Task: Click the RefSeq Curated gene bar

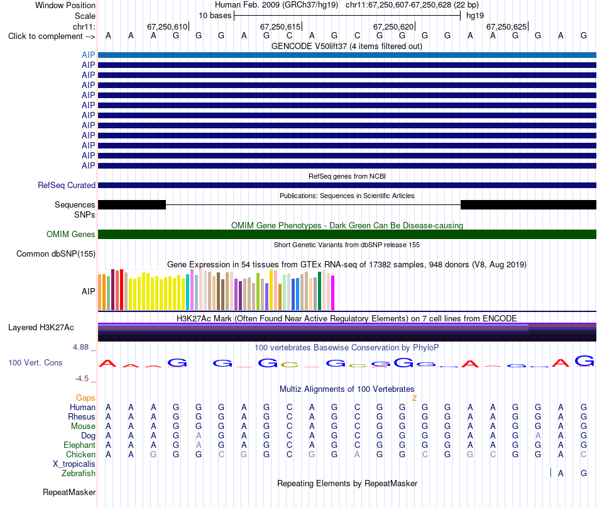Action: tap(347, 186)
